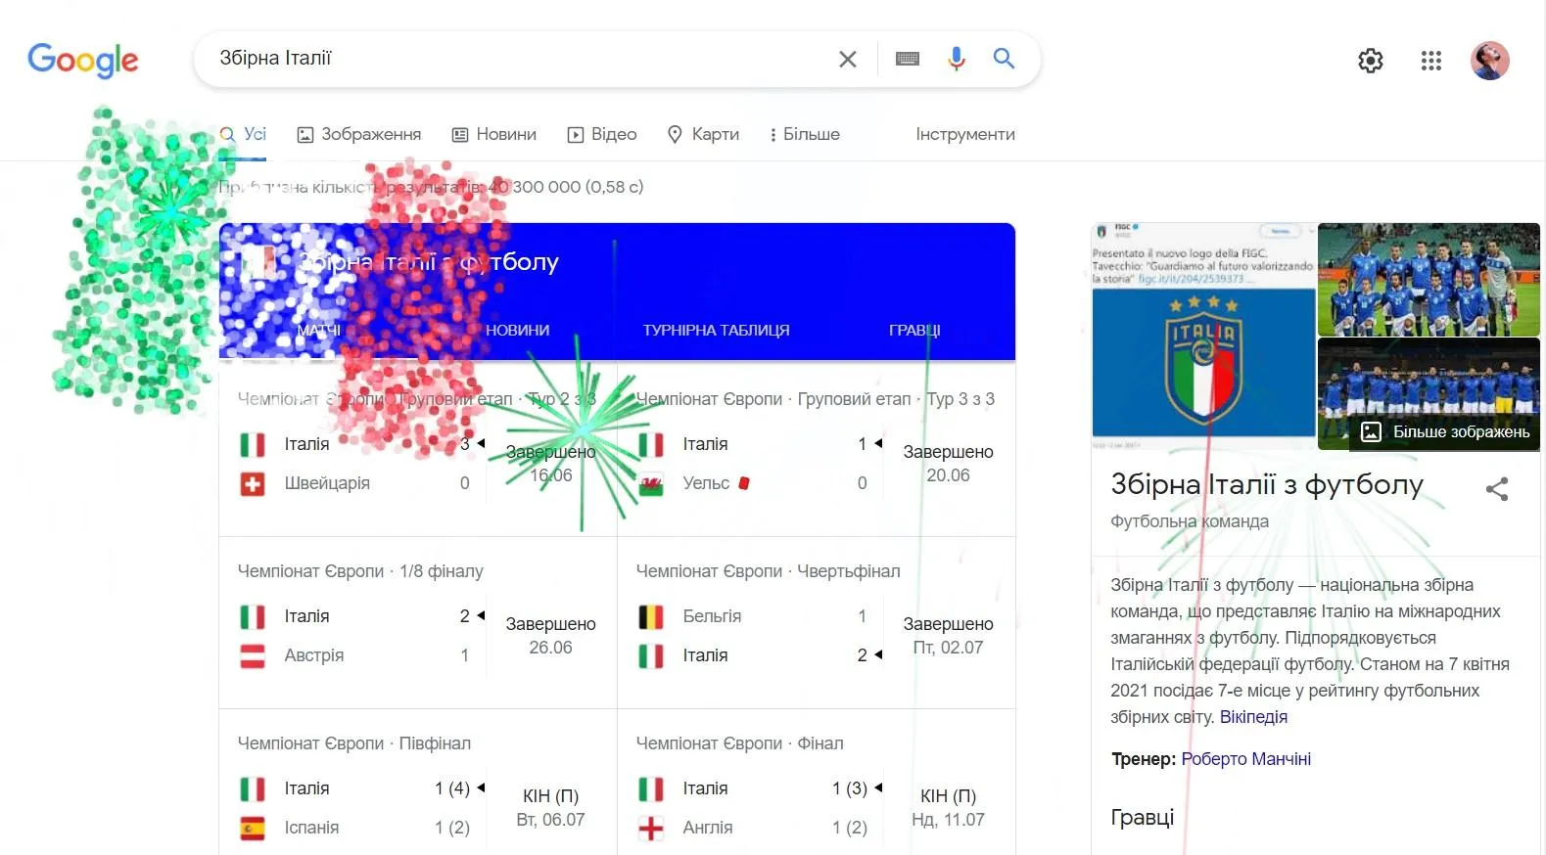Open Італія vs Уельс match card
Viewport: 1546px width, 855px height.
click(817, 450)
